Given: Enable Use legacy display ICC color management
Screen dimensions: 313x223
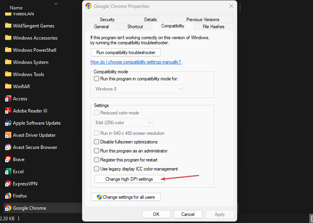Looking at the screenshot, I should click(x=96, y=169).
